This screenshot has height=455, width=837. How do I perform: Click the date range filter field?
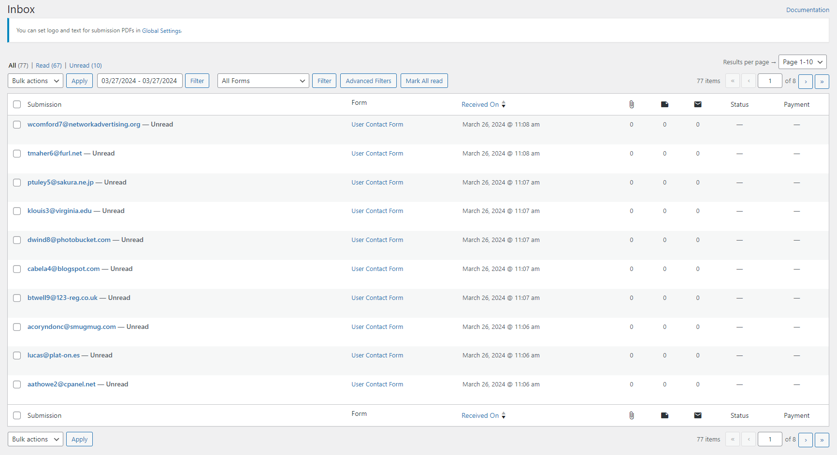click(140, 81)
